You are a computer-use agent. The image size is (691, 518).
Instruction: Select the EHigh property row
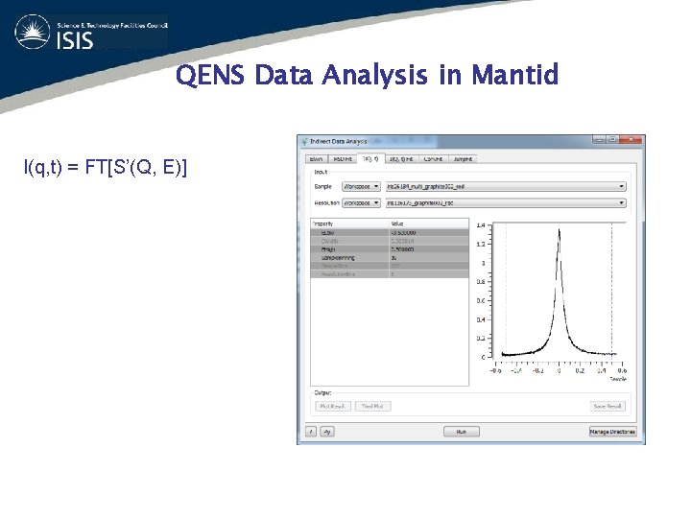(390, 249)
